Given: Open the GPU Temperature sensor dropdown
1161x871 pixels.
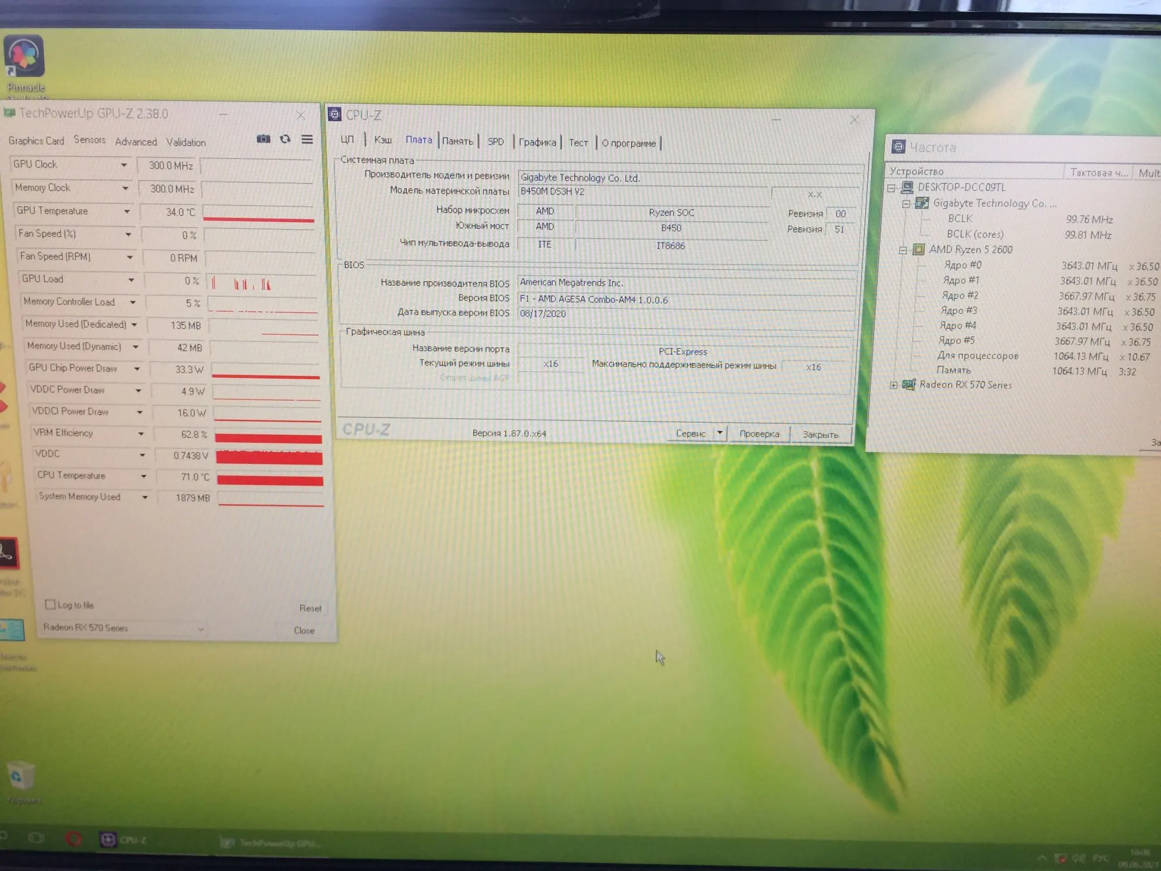Looking at the screenshot, I should (x=127, y=211).
